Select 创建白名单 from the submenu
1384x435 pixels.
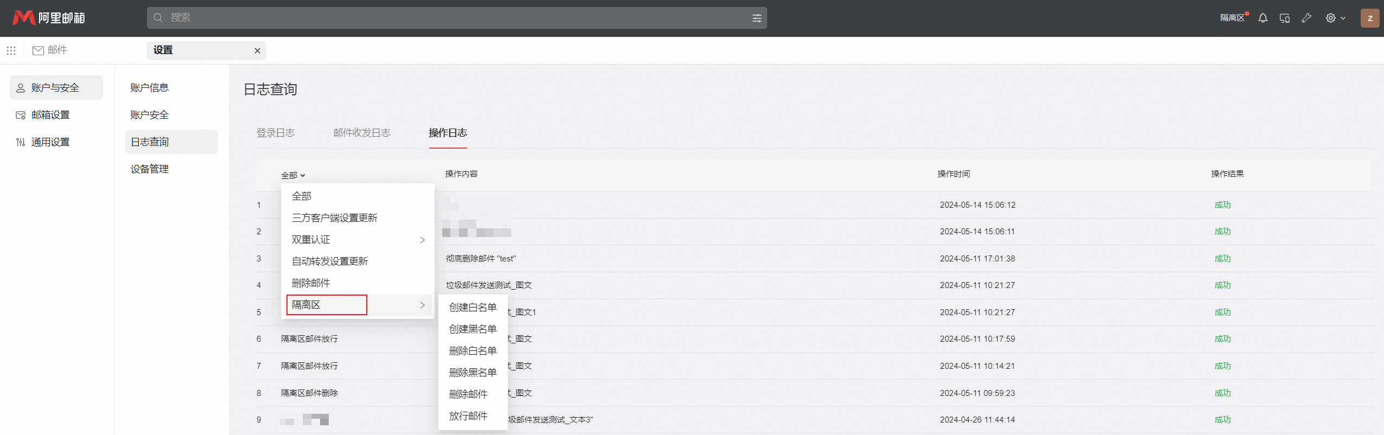point(473,308)
